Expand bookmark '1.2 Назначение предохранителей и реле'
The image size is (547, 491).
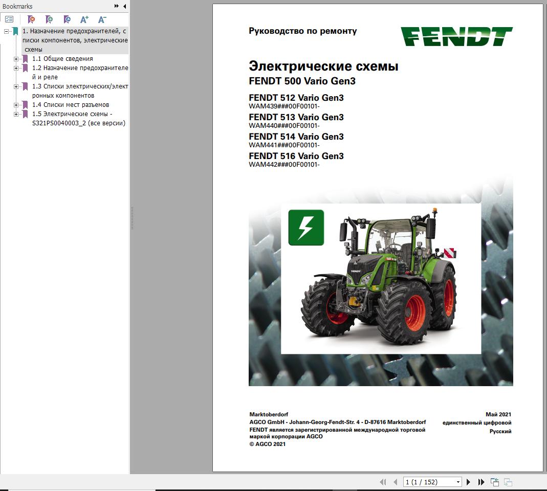[x=16, y=68]
